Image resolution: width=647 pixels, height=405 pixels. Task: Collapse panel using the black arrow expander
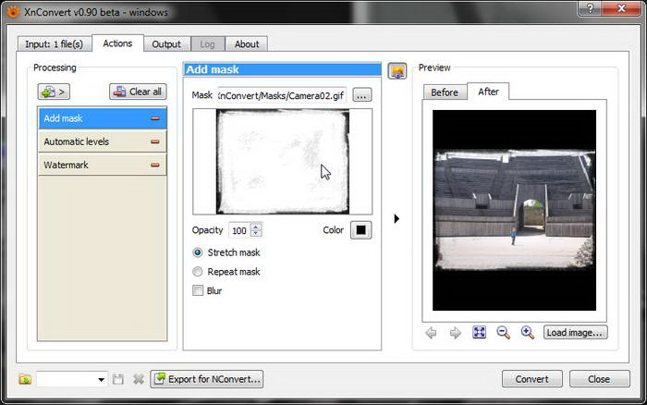(397, 219)
